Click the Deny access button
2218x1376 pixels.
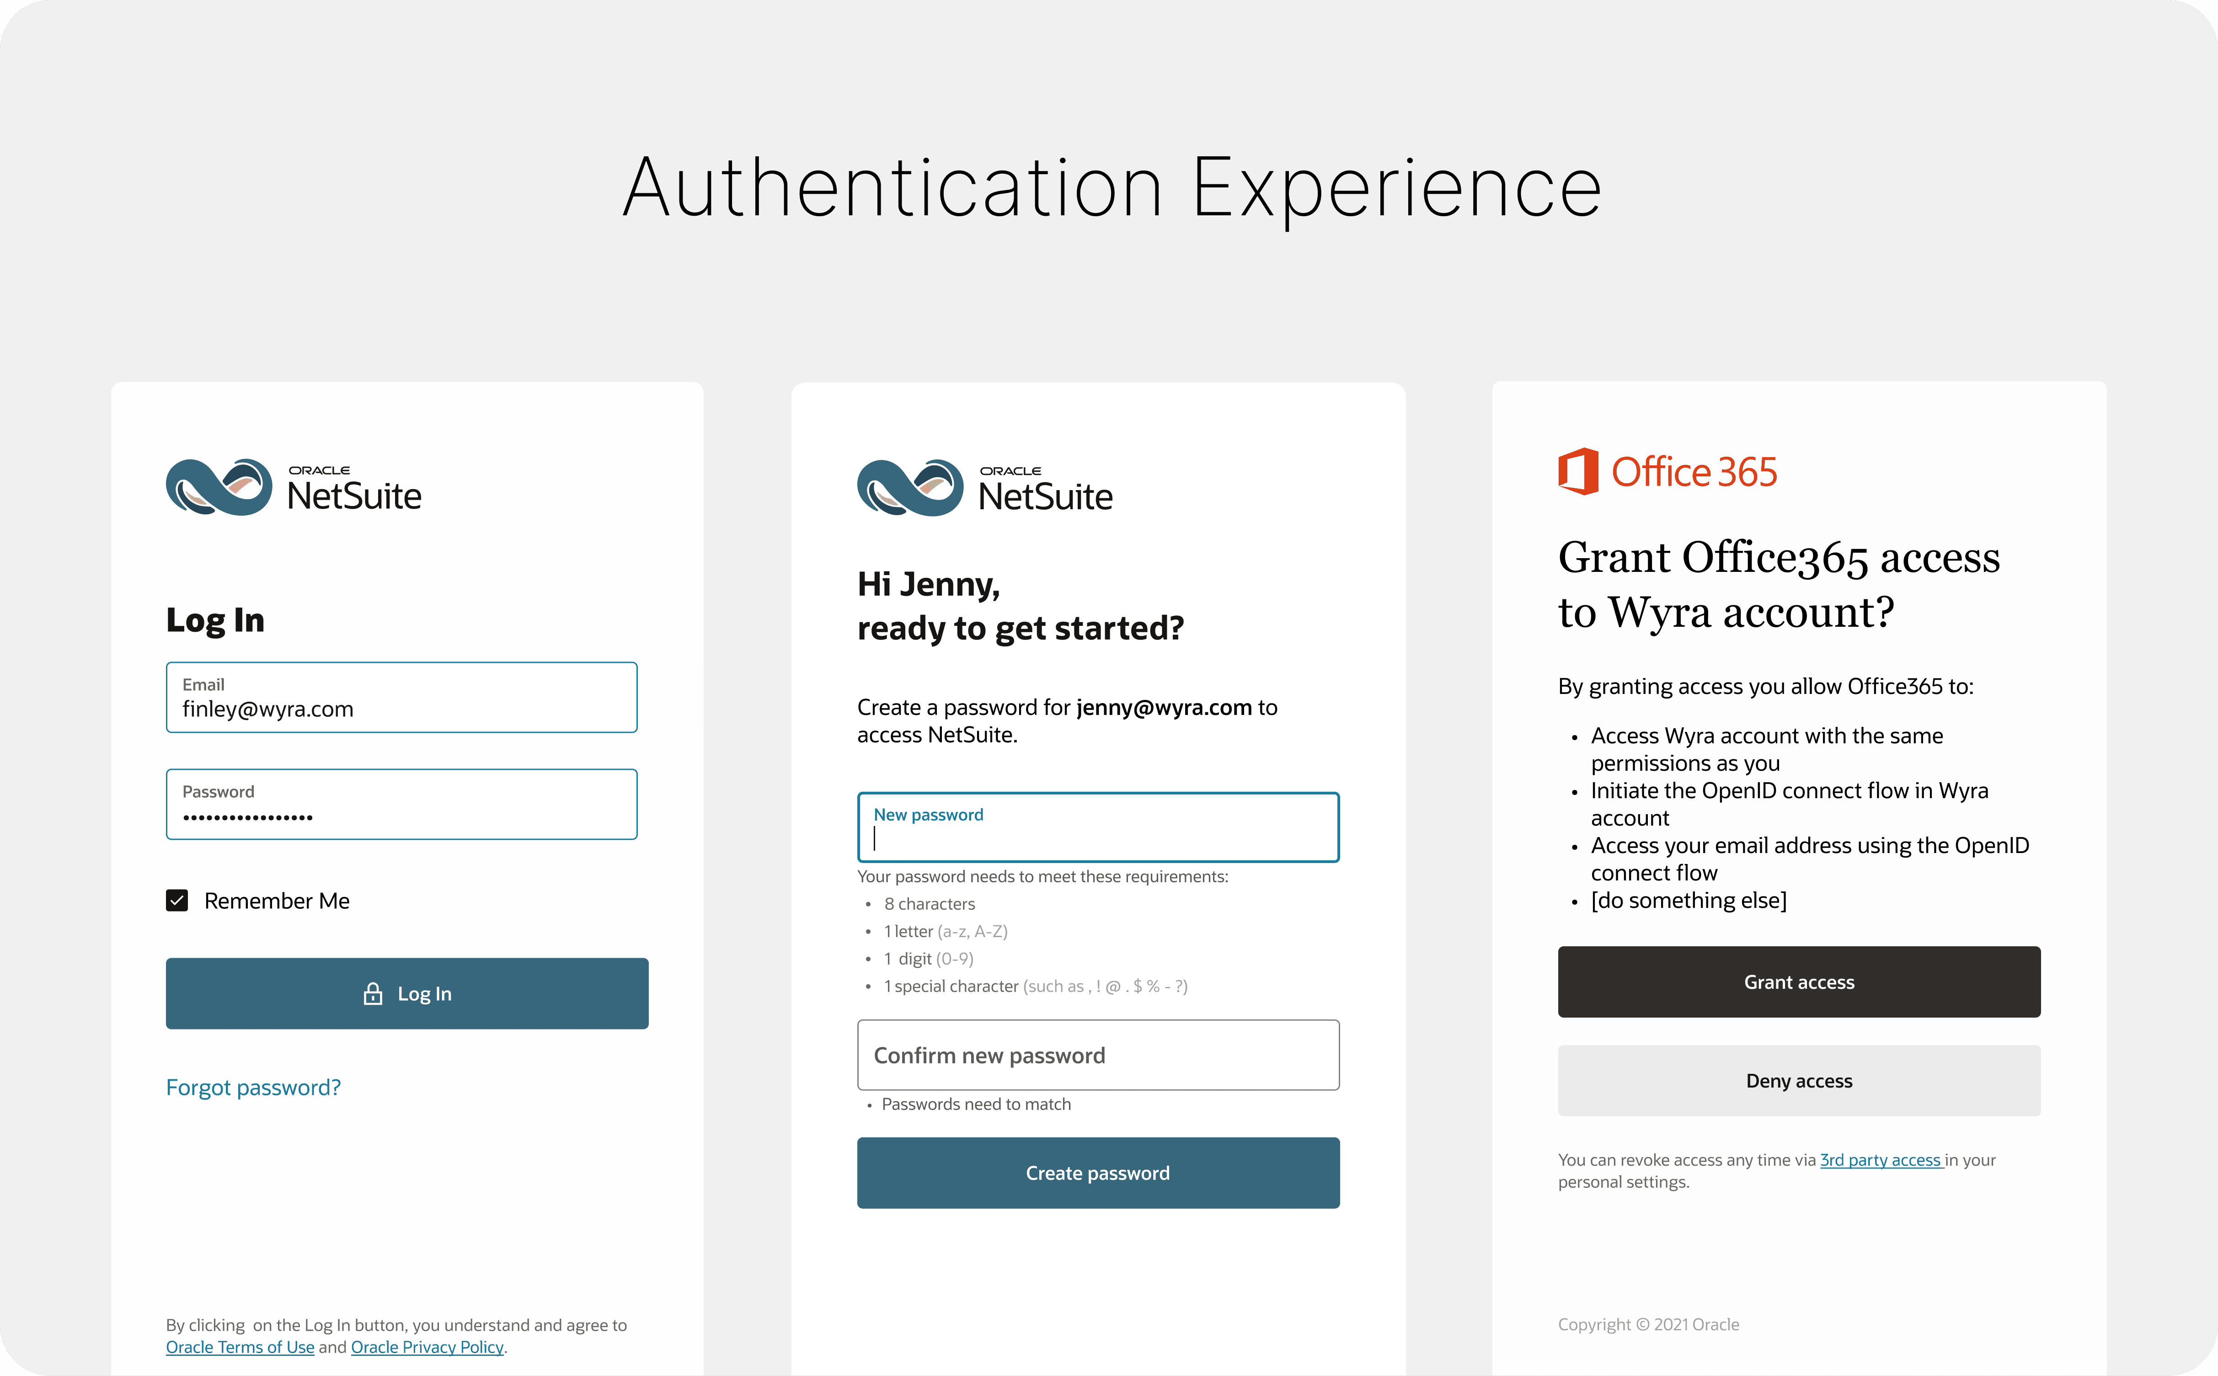coord(1798,1081)
